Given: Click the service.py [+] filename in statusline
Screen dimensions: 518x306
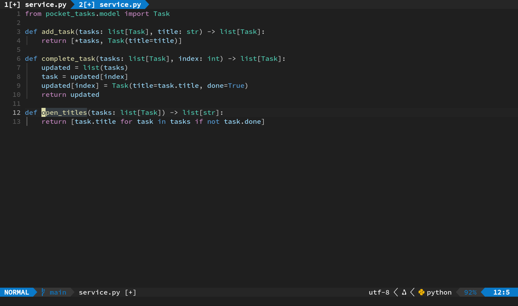Looking at the screenshot, I should [107, 292].
